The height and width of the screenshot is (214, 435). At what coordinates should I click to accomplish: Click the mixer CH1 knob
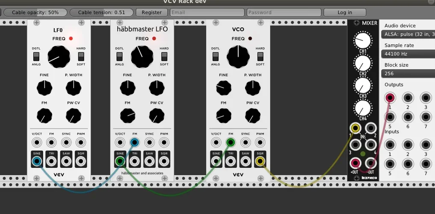click(x=363, y=40)
